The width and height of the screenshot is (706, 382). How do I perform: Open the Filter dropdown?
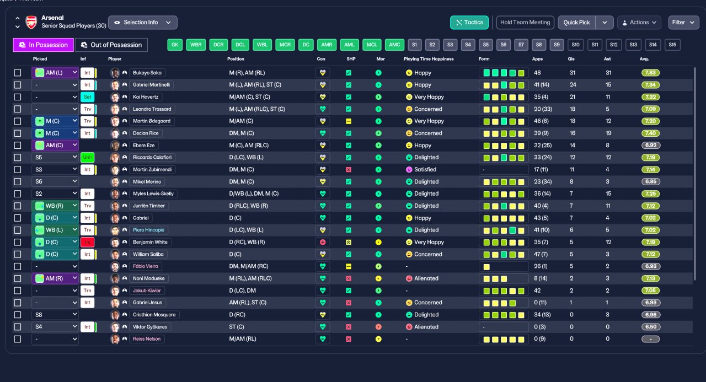683,23
